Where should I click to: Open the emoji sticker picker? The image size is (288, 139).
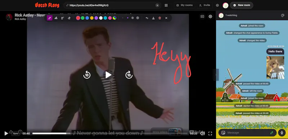[223, 133]
